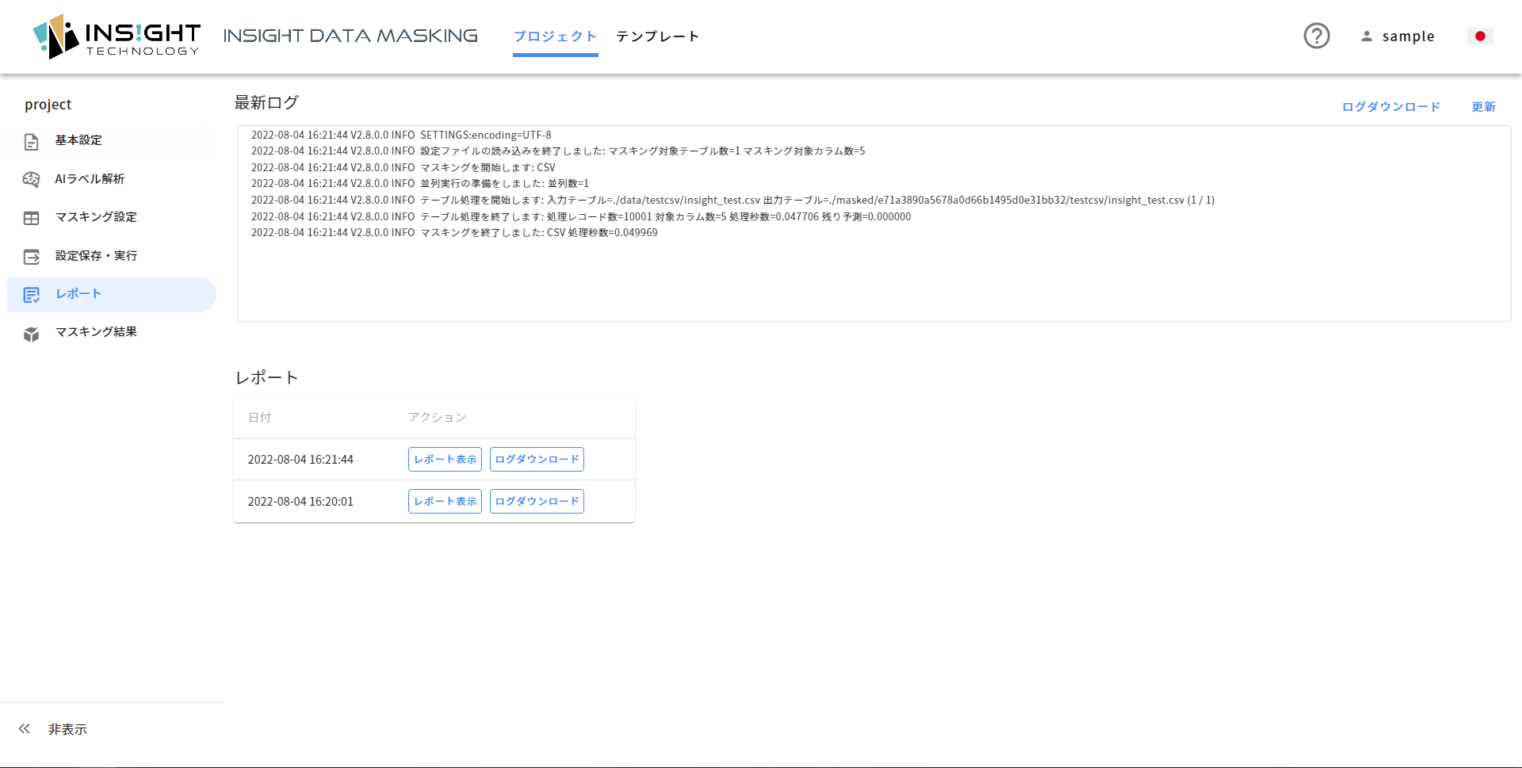Click the SETTINGS:encoding=UTF-8 log line
The width and height of the screenshot is (1522, 768).
pyautogui.click(x=401, y=135)
